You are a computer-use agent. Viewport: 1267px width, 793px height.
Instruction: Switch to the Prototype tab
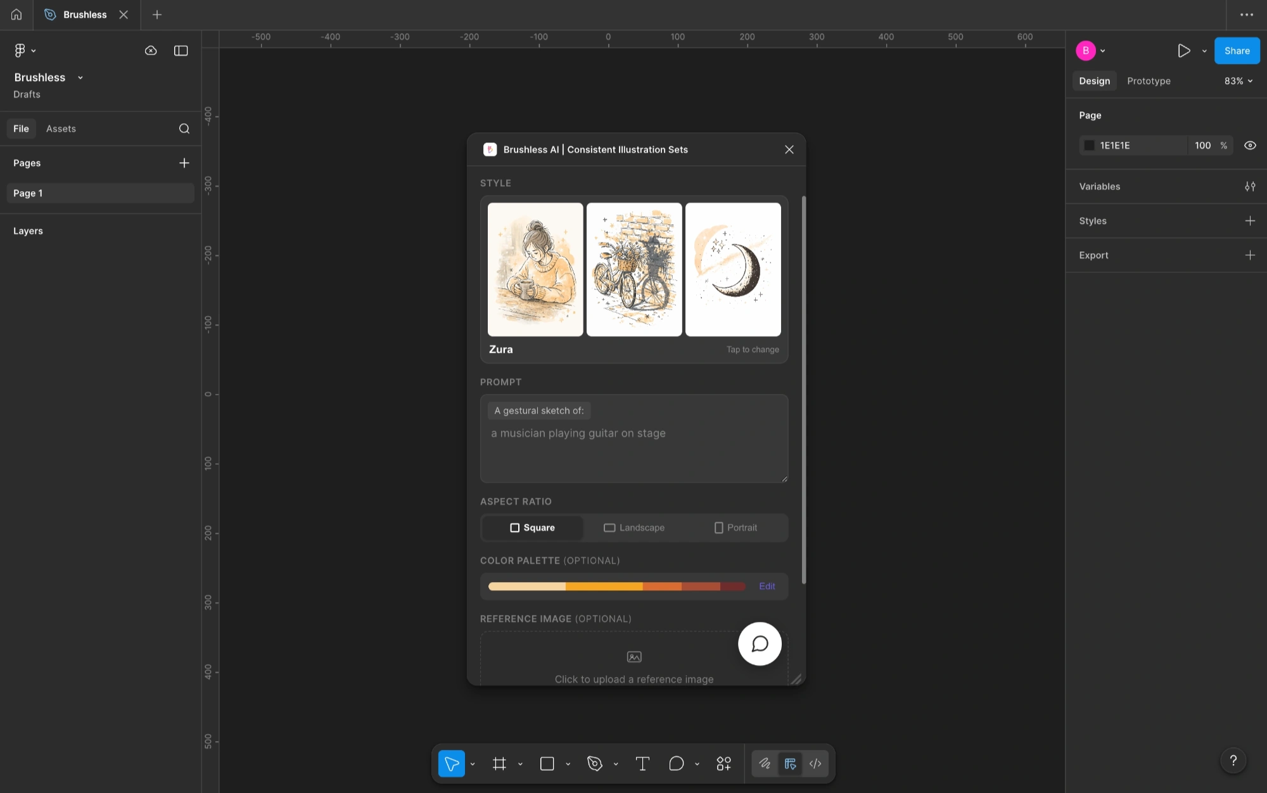pos(1148,81)
